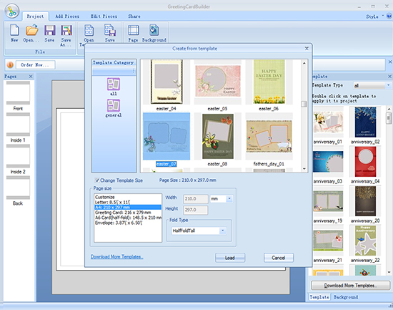Switch to the Background bottom tab
This screenshot has width=393, height=310.
point(346,297)
